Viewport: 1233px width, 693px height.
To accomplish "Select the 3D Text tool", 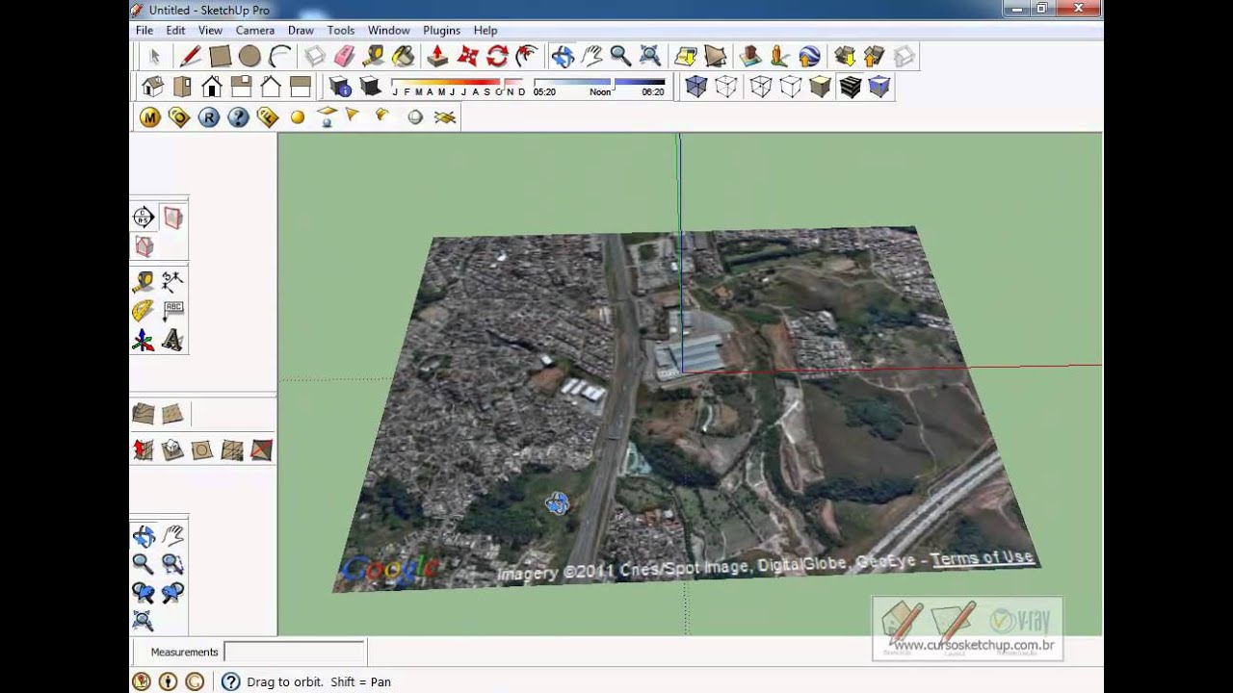I will click(x=172, y=341).
